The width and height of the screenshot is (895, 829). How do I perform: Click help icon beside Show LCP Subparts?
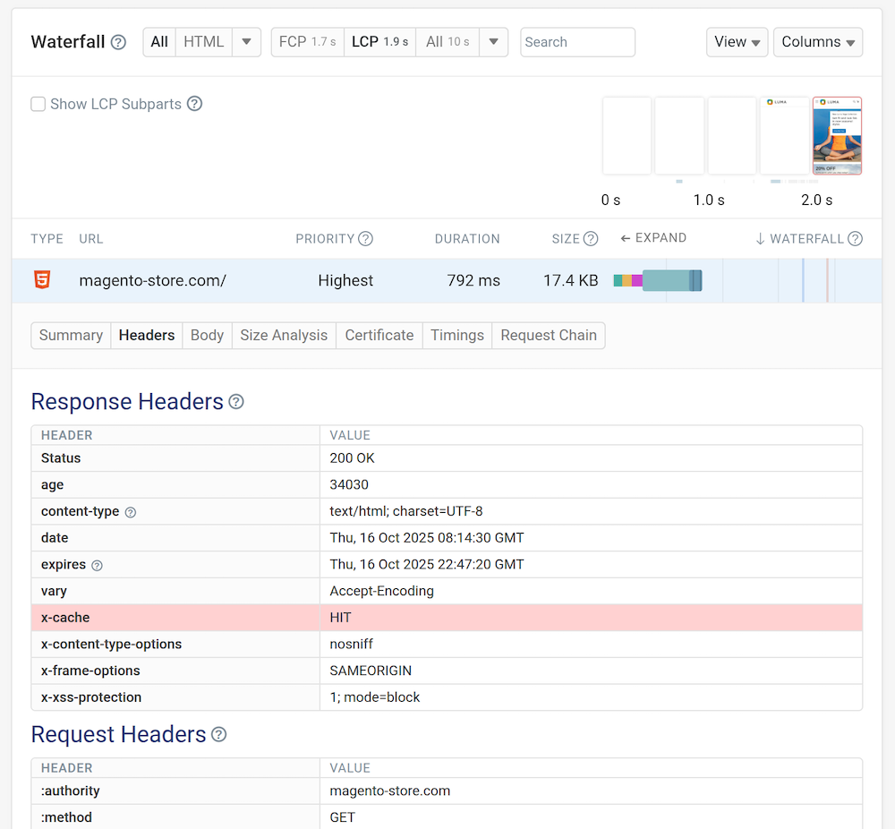pyautogui.click(x=194, y=104)
